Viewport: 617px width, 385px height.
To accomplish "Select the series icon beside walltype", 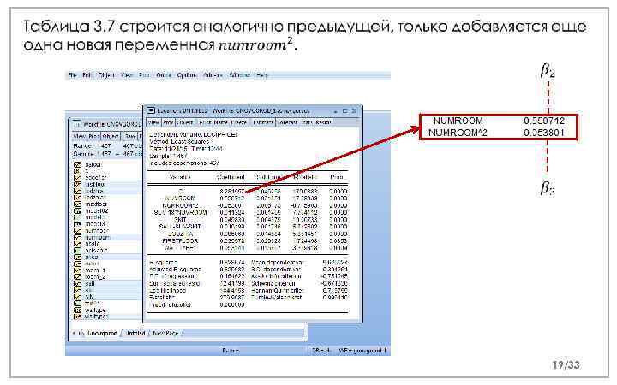I will point(77,310).
